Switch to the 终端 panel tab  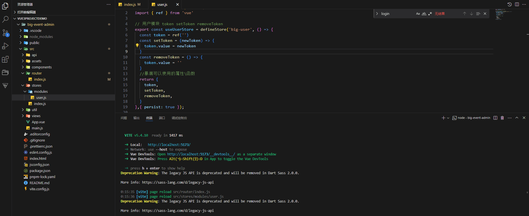pos(149,118)
